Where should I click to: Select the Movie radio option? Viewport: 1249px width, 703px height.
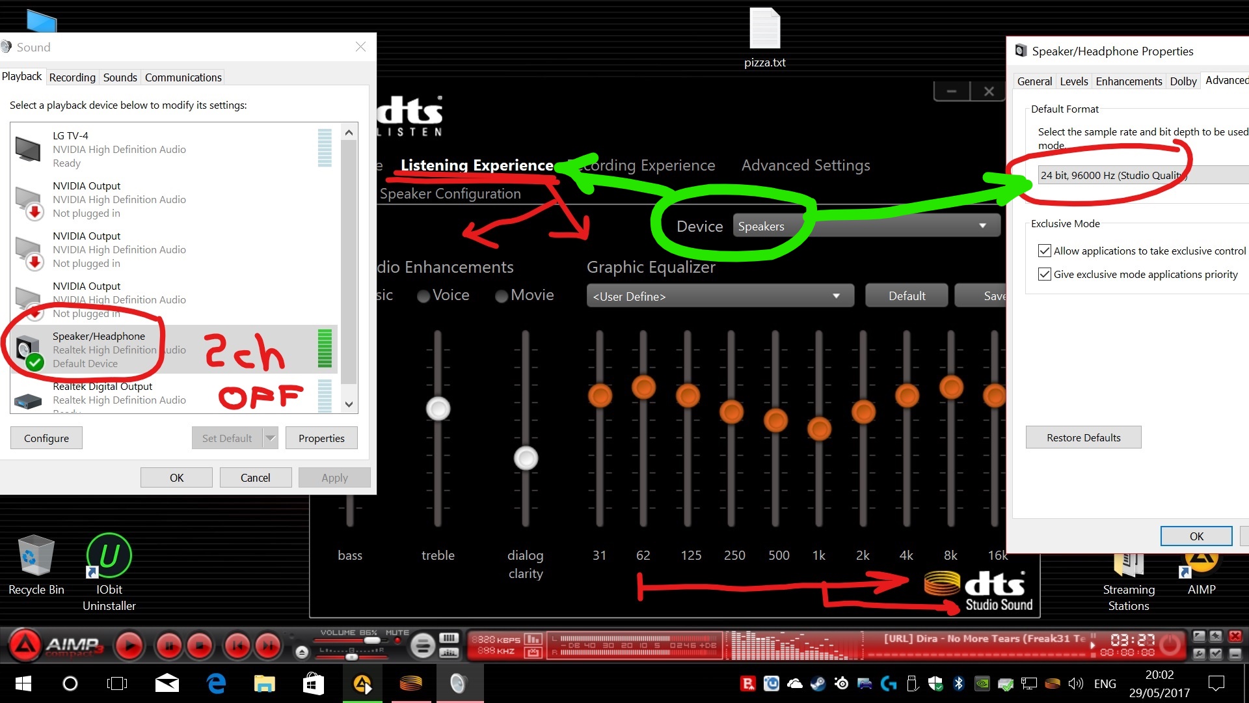[502, 296]
